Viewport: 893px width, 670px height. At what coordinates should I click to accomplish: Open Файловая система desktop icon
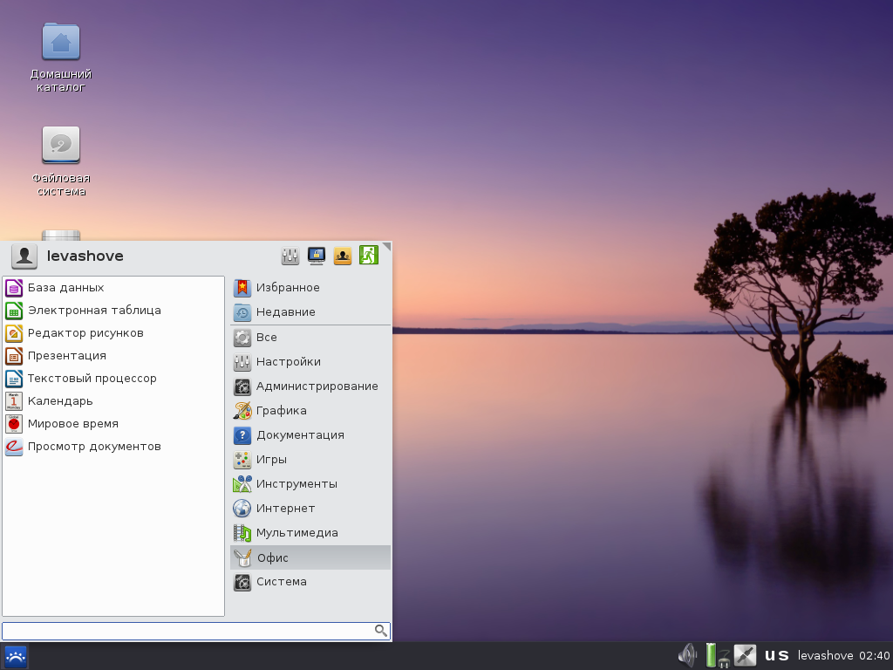pos(61,161)
